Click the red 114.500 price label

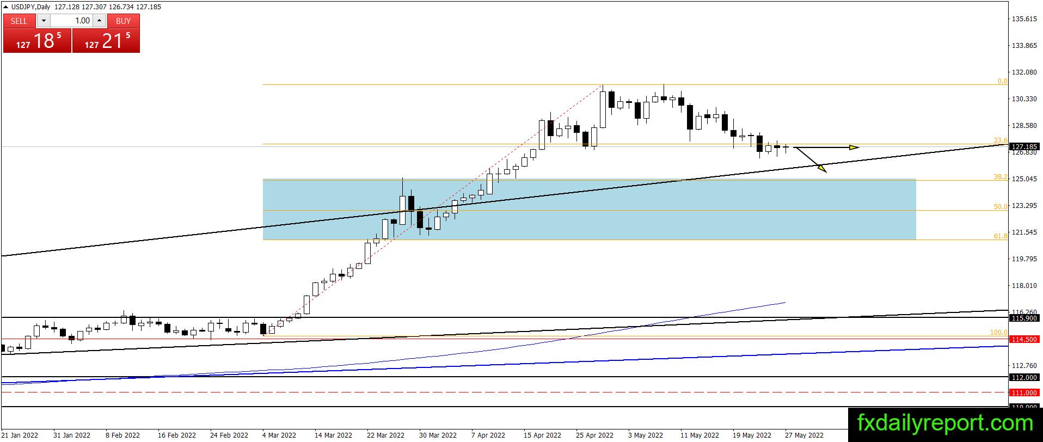[x=1024, y=339]
